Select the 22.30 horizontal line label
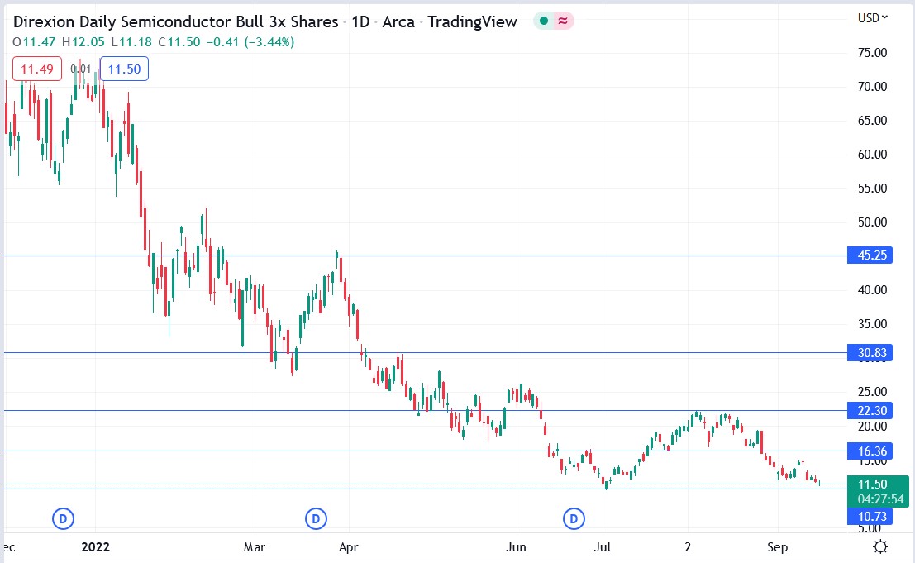The image size is (915, 563). point(870,410)
